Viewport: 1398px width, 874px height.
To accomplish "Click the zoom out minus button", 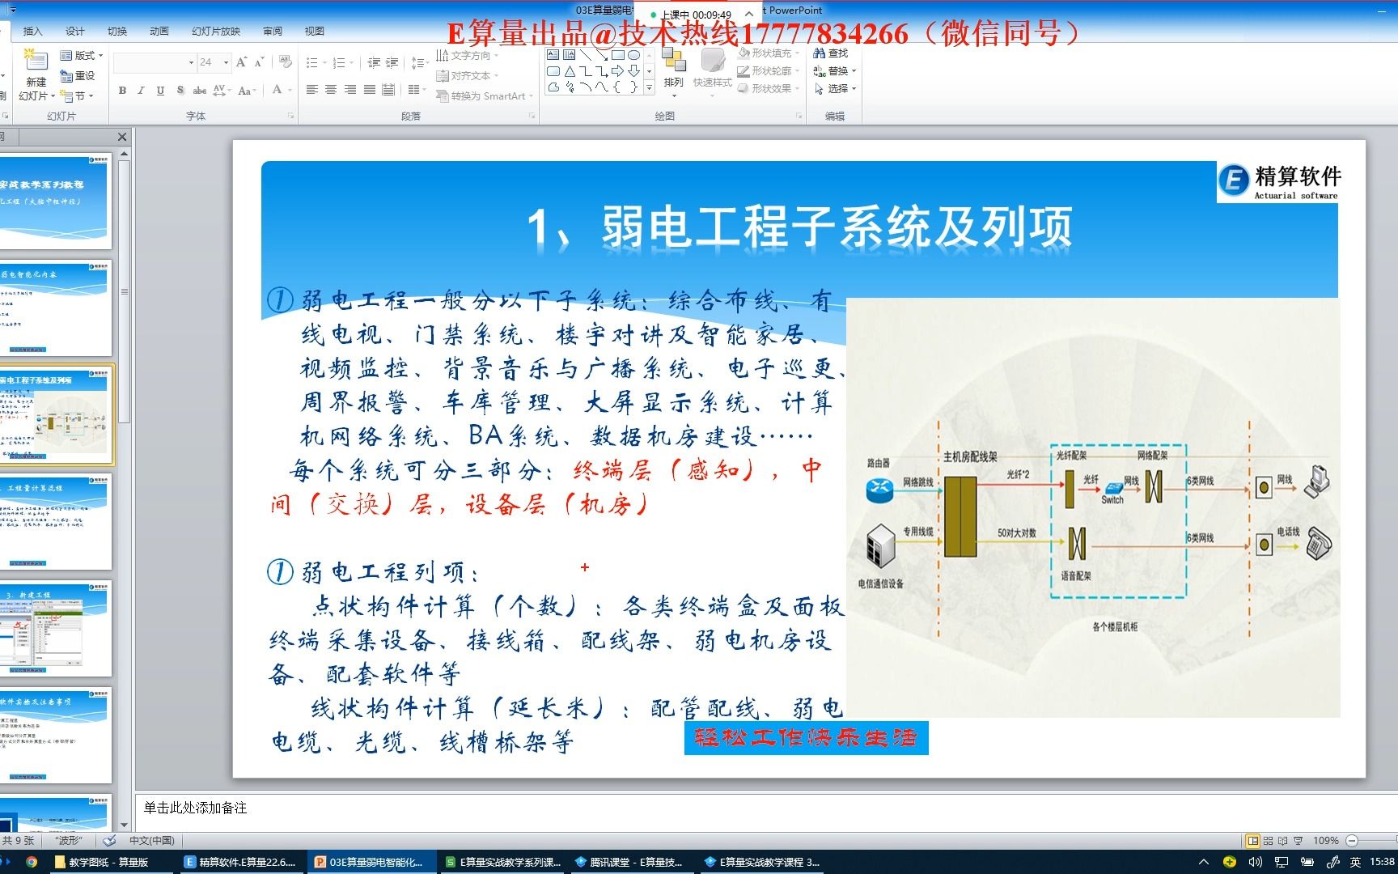I will coord(1352,841).
